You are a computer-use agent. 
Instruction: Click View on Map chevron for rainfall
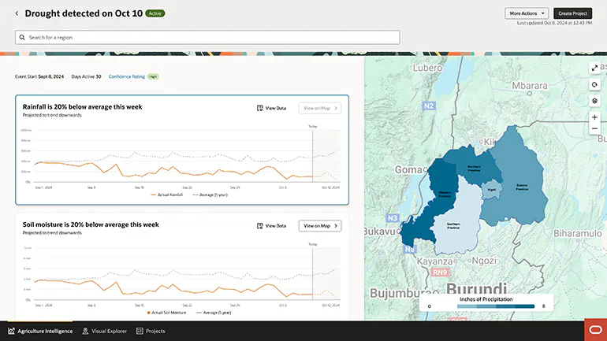click(x=336, y=108)
